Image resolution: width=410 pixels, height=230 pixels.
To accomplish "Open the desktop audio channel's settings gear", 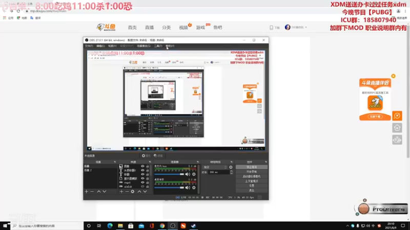I will tap(194, 188).
